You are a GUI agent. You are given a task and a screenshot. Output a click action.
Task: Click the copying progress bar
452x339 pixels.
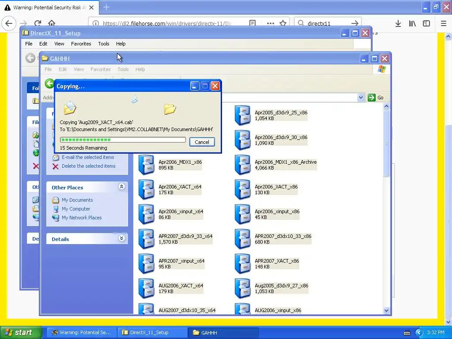(123, 140)
